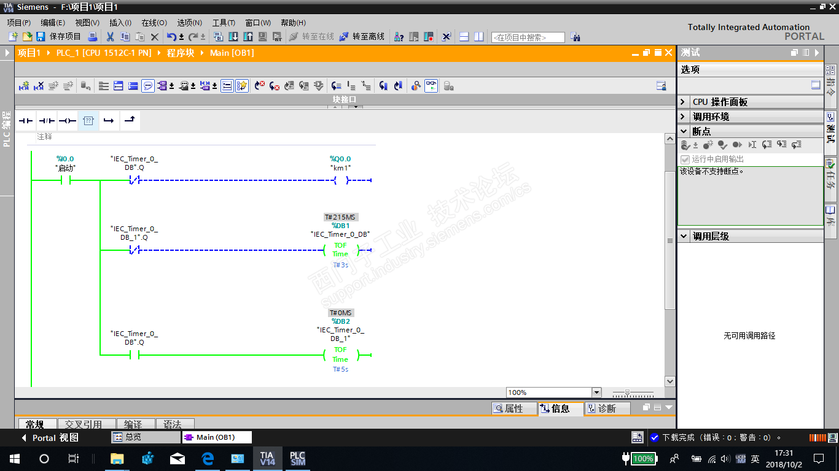Image resolution: width=839 pixels, height=471 pixels.
Task: Expand the CPU 操作面板 section
Action: click(x=683, y=102)
